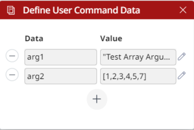Close the Define User Command Data dialog
This screenshot has width=194, height=130.
[x=183, y=10]
